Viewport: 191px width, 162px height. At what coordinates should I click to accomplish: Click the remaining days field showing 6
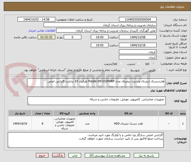[x=73, y=37]
